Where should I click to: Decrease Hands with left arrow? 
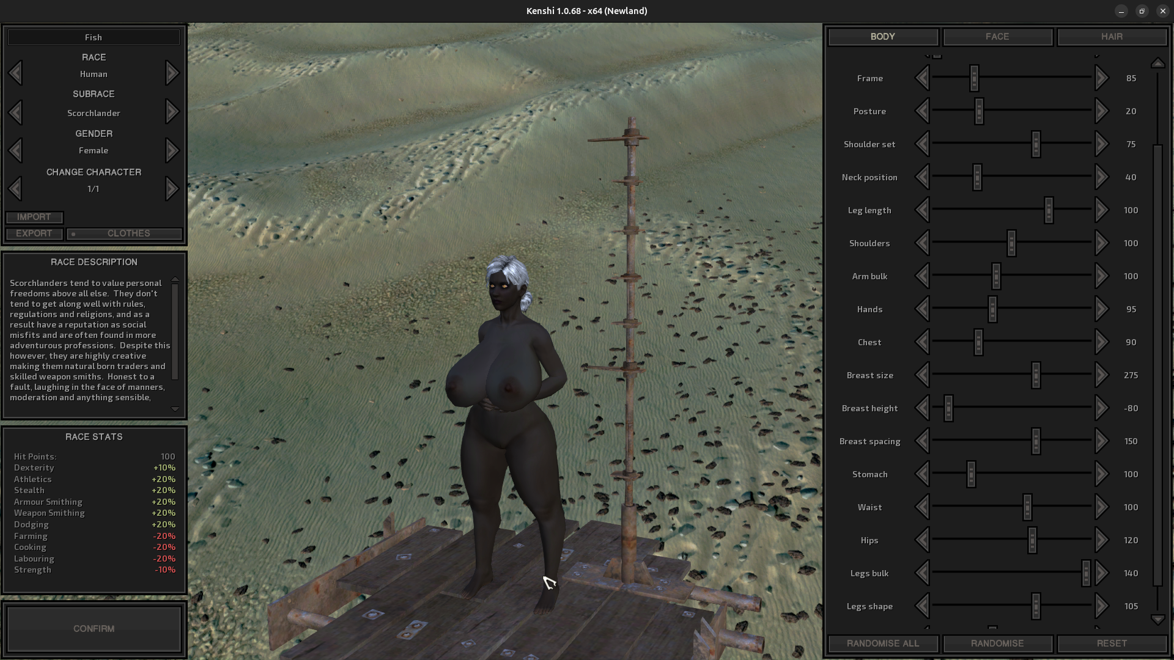click(x=922, y=309)
